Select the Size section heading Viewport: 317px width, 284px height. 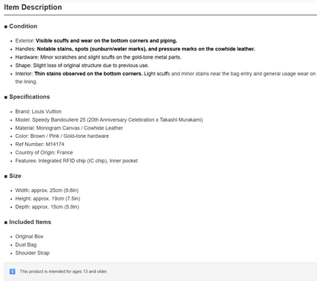(15, 176)
